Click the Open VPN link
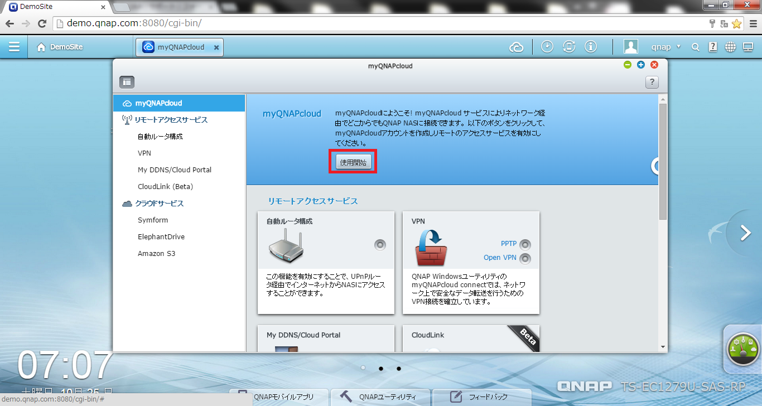The image size is (762, 406). click(500, 258)
